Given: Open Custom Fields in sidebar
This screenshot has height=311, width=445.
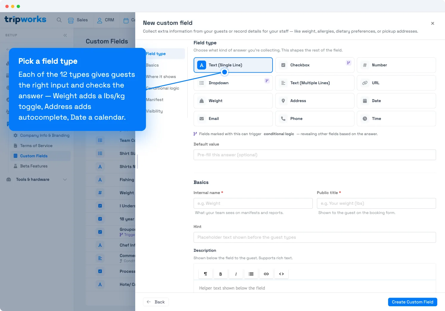Looking at the screenshot, I should (41, 156).
